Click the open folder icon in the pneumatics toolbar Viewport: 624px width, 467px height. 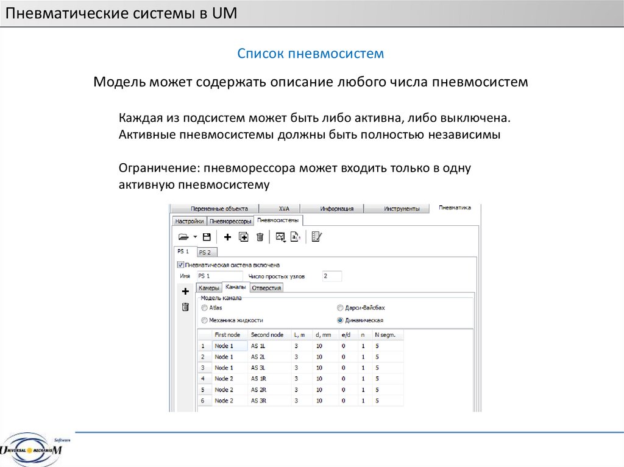coord(183,237)
